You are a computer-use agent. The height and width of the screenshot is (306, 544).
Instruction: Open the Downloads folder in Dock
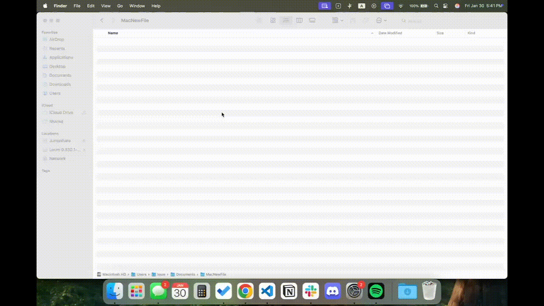[407, 291]
